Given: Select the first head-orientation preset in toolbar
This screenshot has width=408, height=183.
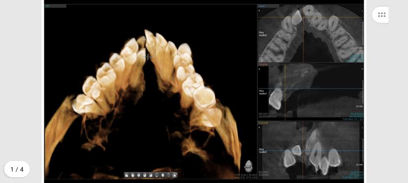Looking at the screenshot, I should tap(127, 175).
